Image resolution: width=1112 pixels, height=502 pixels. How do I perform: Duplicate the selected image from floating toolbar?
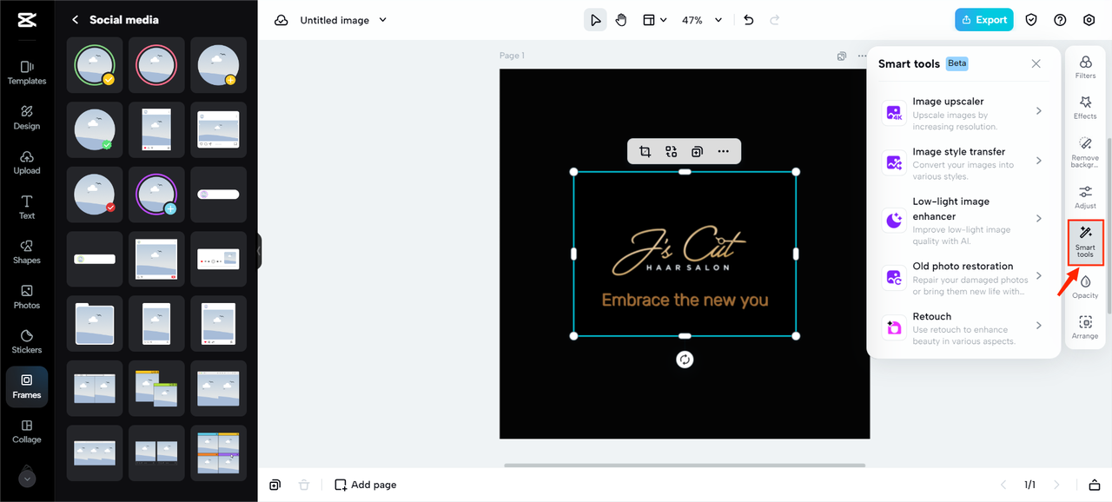point(697,151)
